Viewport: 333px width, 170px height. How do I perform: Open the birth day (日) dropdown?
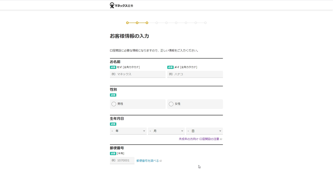point(204,131)
